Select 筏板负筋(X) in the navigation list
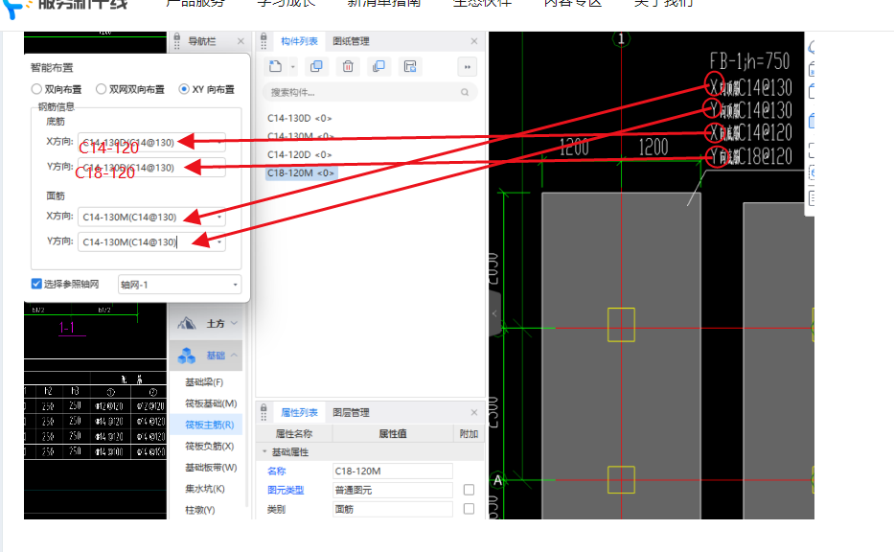Viewport: 894px width, 552px height. pos(209,446)
